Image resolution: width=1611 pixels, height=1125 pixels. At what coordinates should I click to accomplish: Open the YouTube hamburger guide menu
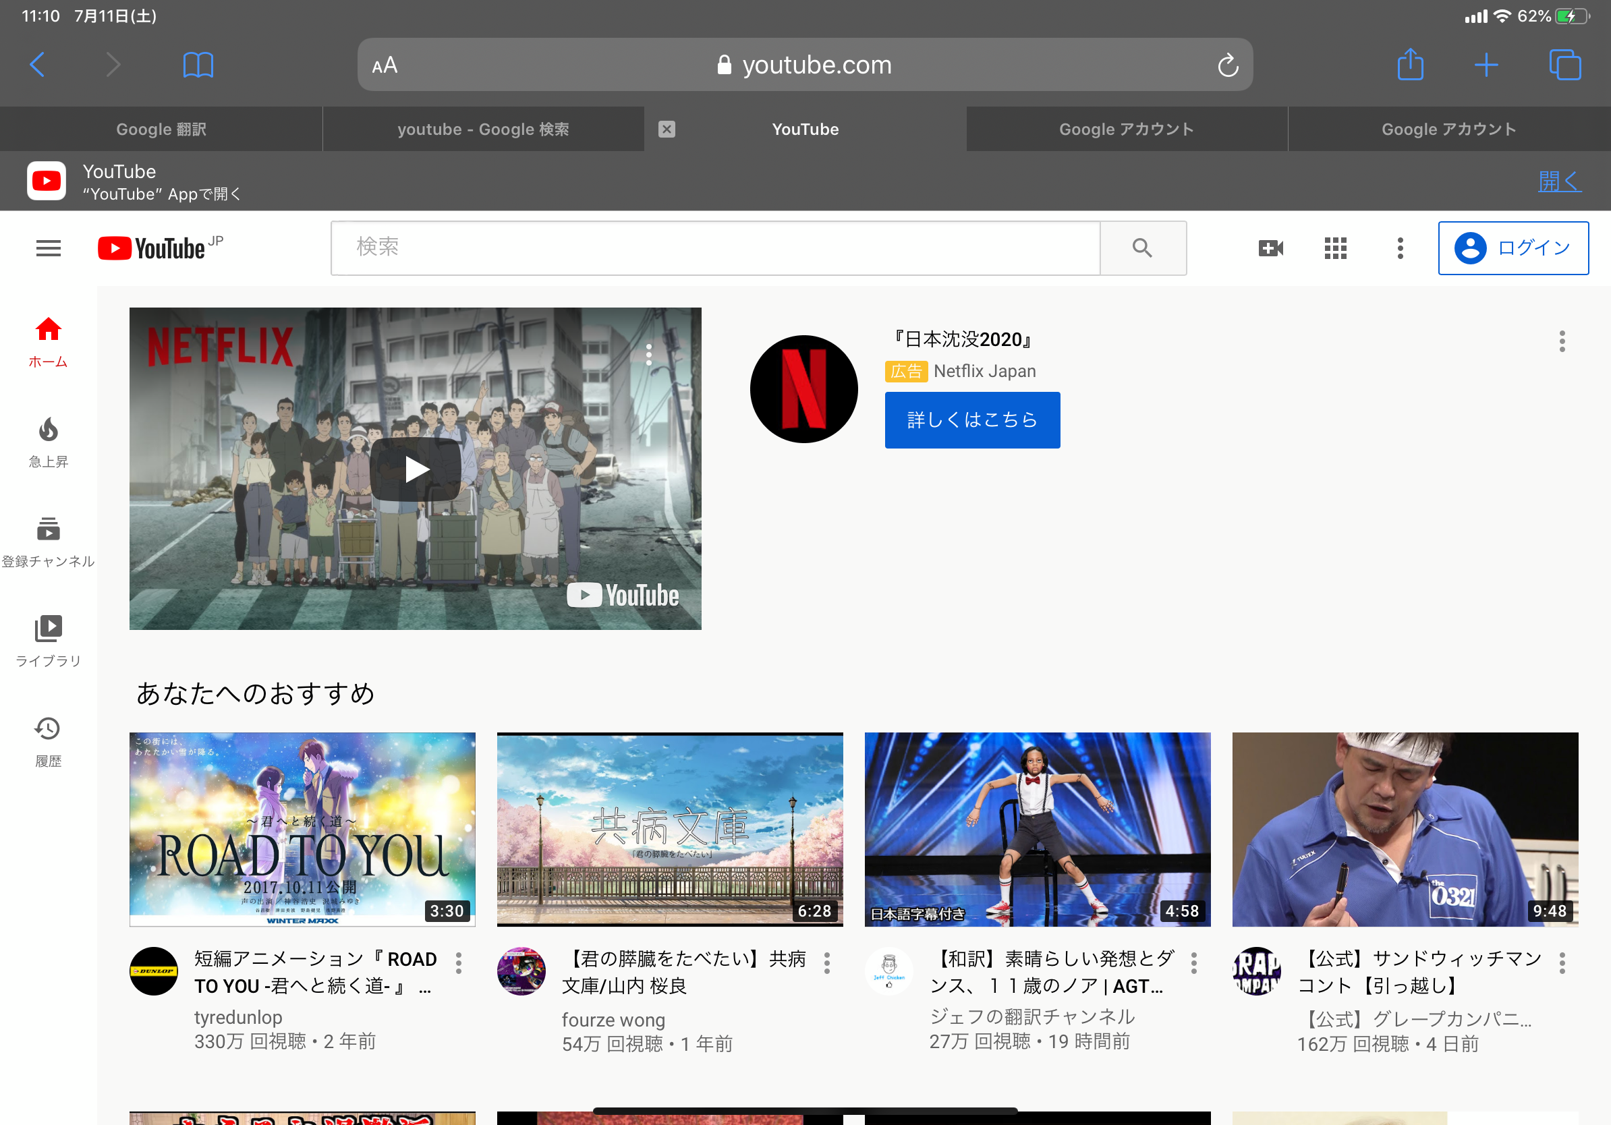(48, 248)
